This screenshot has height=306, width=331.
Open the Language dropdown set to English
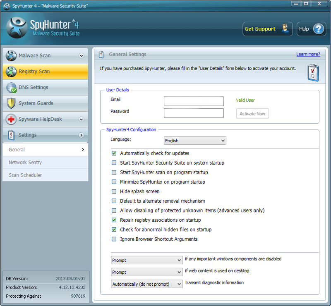click(195, 141)
